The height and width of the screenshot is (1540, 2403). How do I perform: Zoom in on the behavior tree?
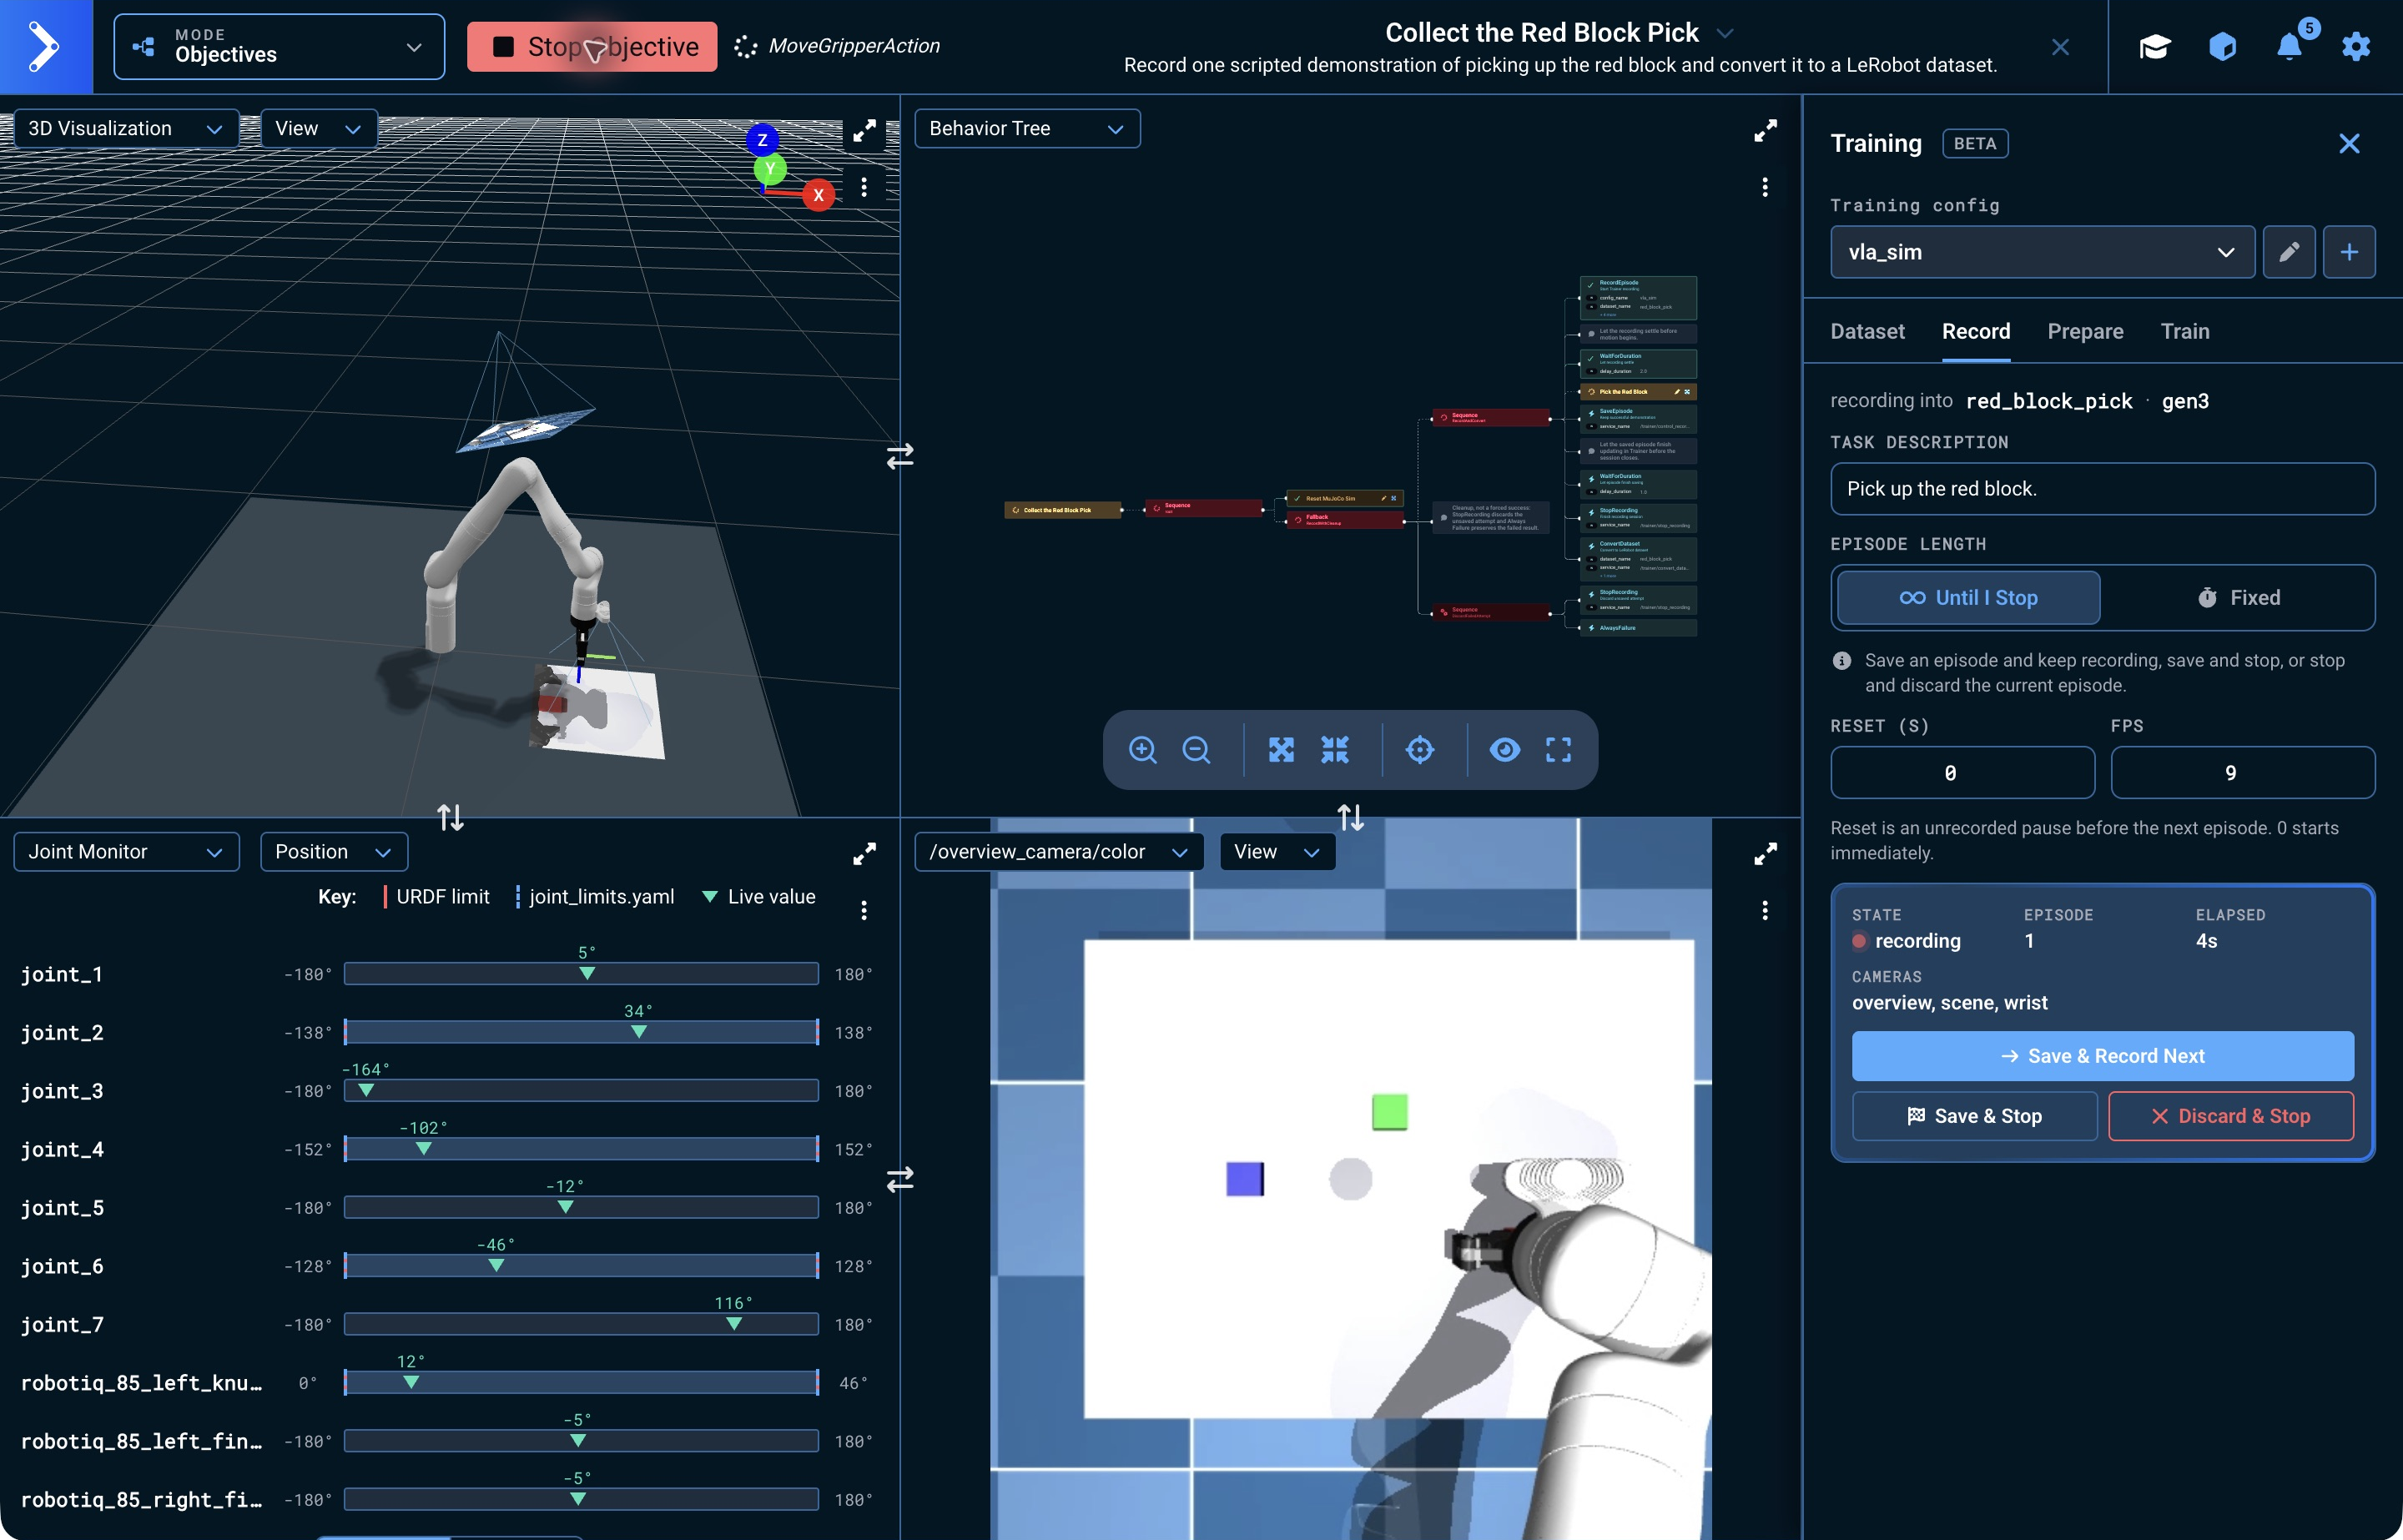[x=1142, y=750]
